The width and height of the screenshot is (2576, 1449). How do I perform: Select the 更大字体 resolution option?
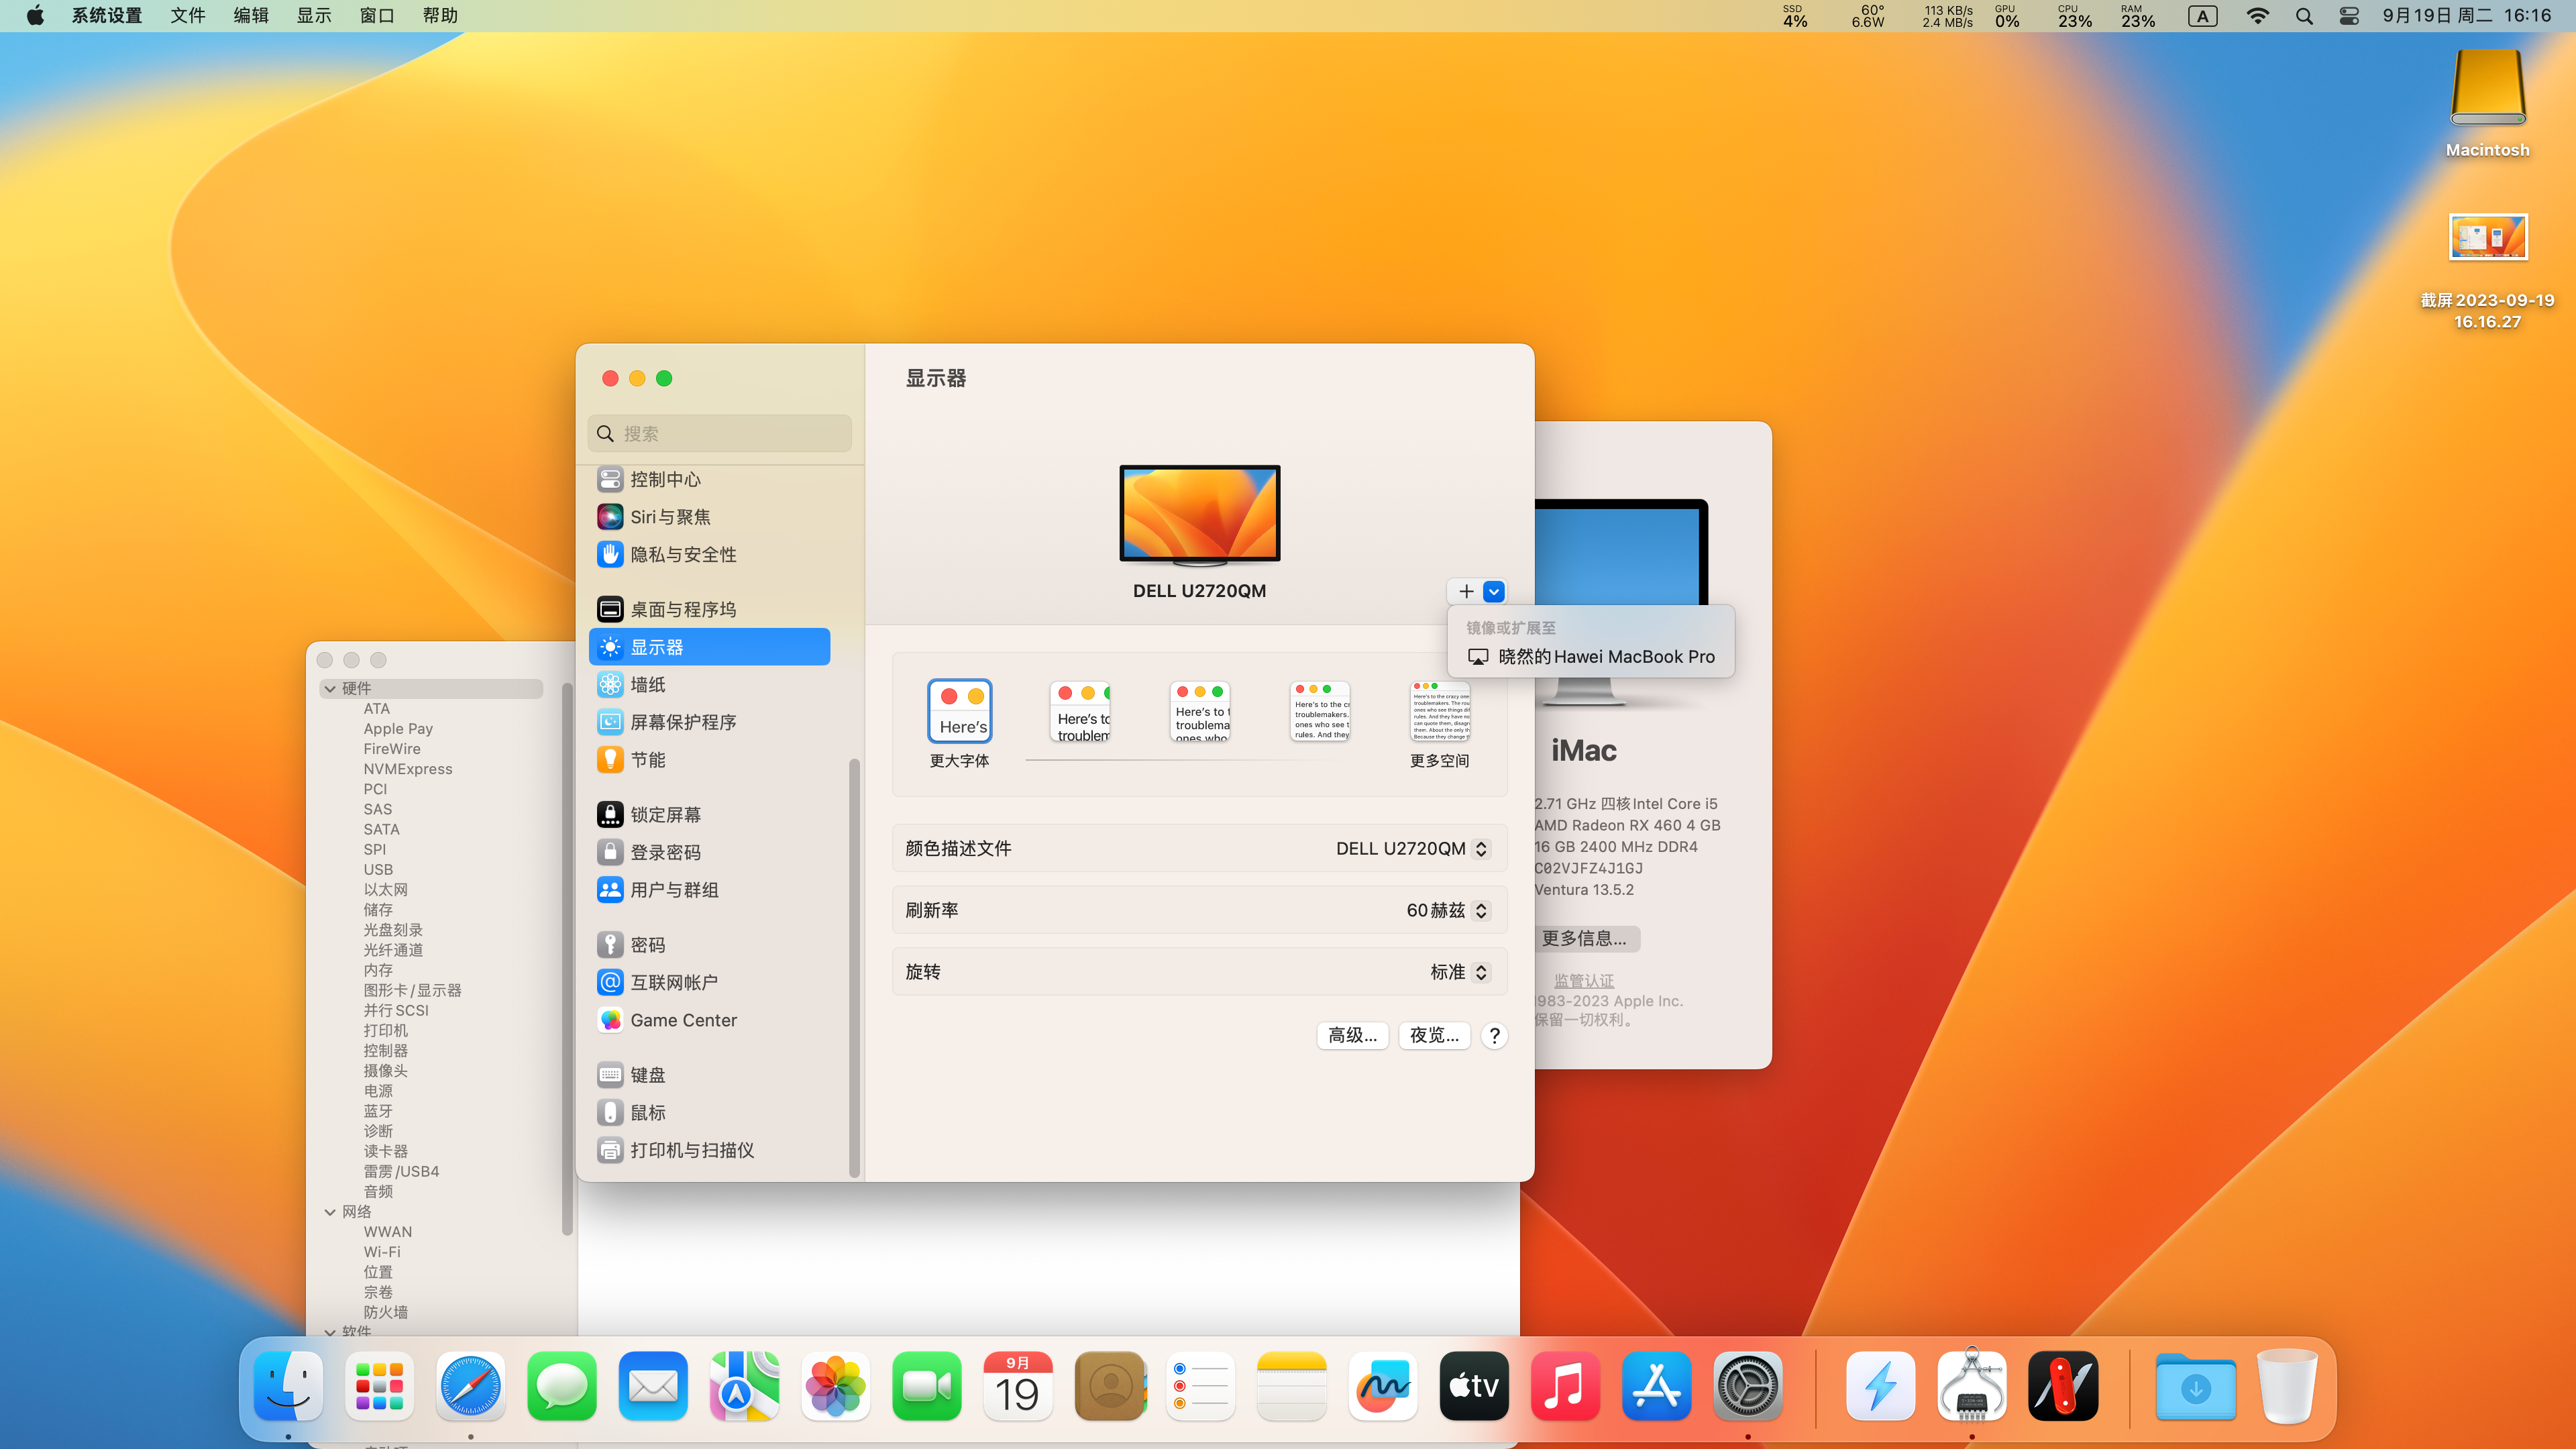click(959, 712)
